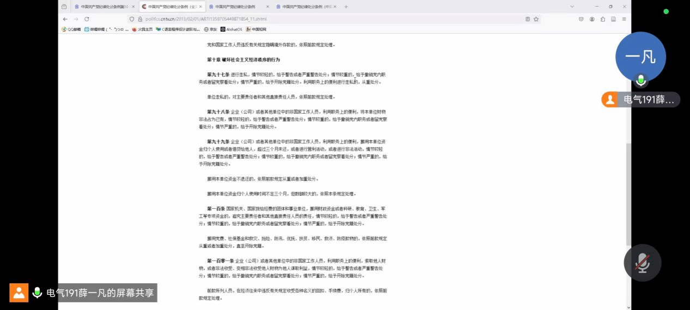Click the 第九十七条 article heading
Screen dimensions: 690x310
click(217, 75)
